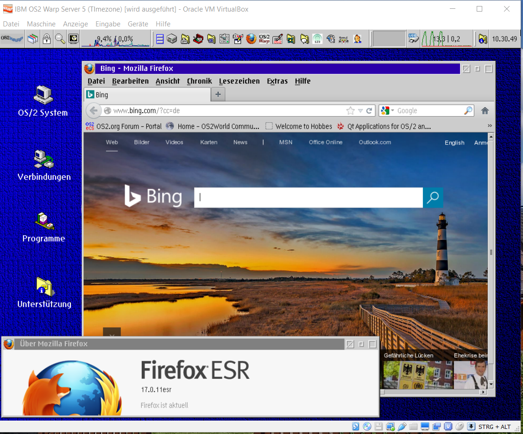Click the VirtualBox display status icon
The image size is (523, 434).
click(425, 427)
